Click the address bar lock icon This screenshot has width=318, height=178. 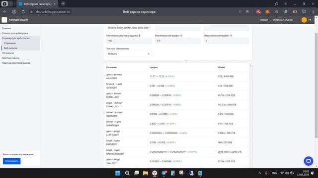click(x=31, y=12)
